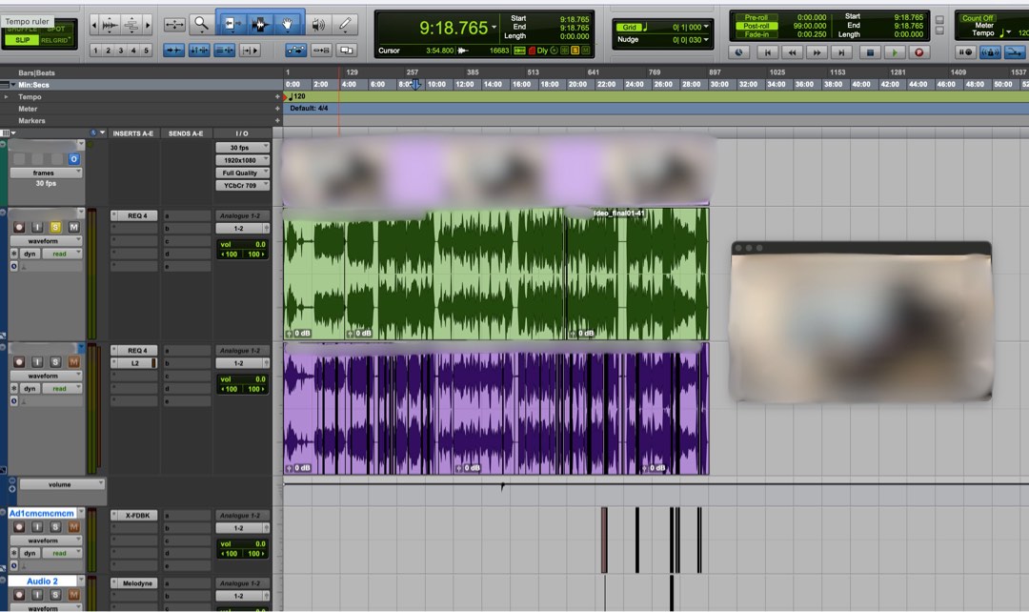Open the Grid value dropdown
This screenshot has width=1029, height=612.
coord(706,27)
